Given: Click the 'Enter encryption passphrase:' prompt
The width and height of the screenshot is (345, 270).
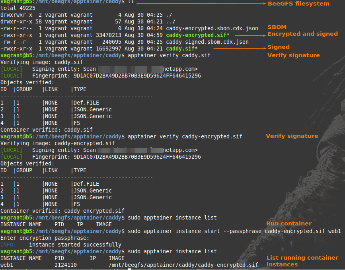Looking at the screenshot, I should [45, 238].
